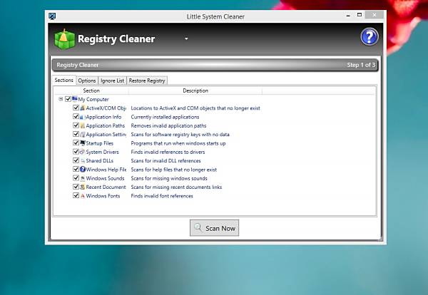Click the Startup Files monitor icon

[x=83, y=143]
